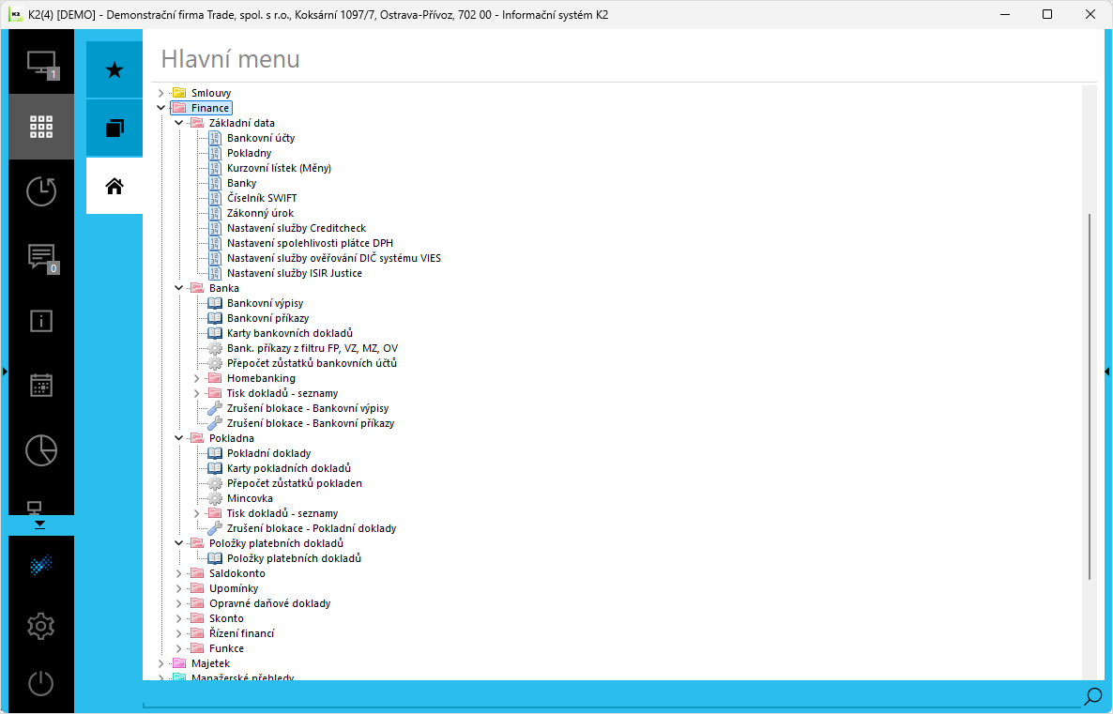The width and height of the screenshot is (1113, 714).
Task: Select the home tab
Action: (114, 186)
